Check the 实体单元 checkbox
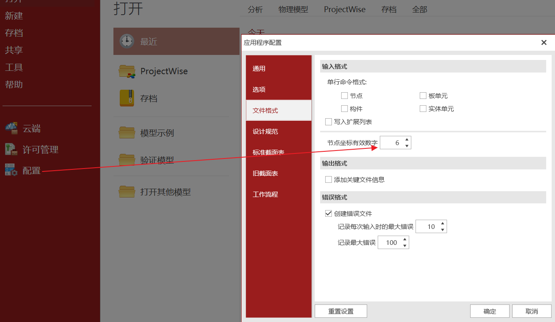 (423, 109)
